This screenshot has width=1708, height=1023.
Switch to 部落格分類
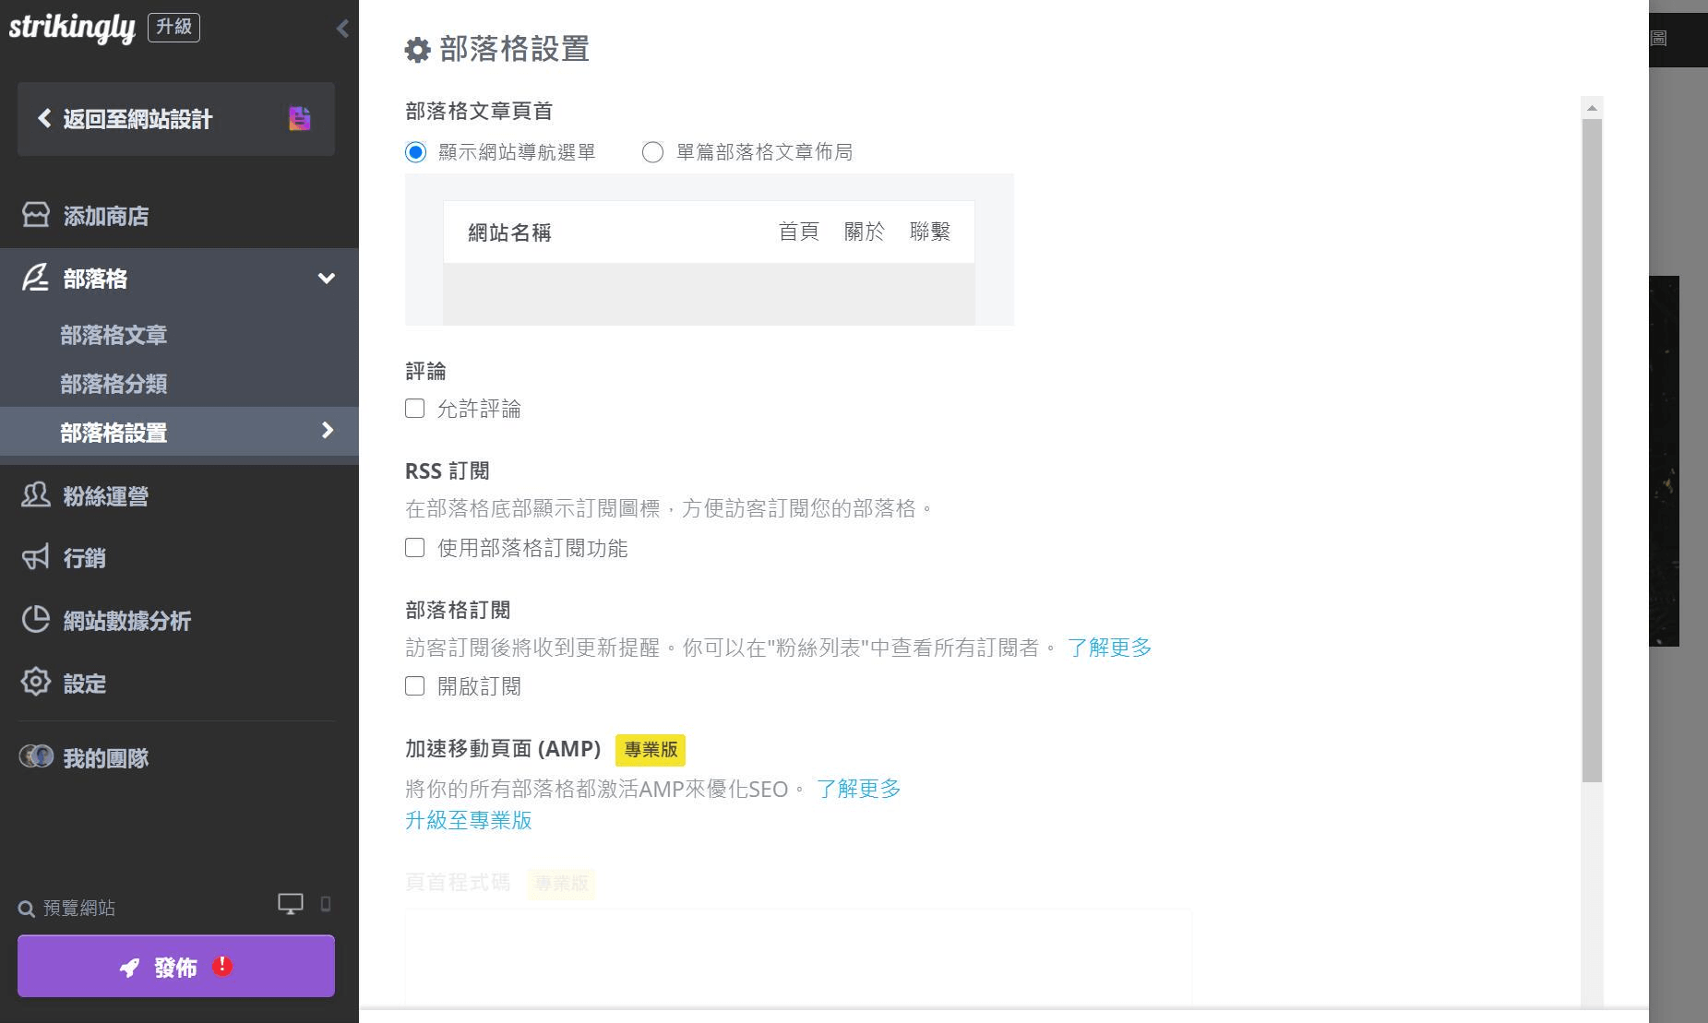pyautogui.click(x=113, y=384)
